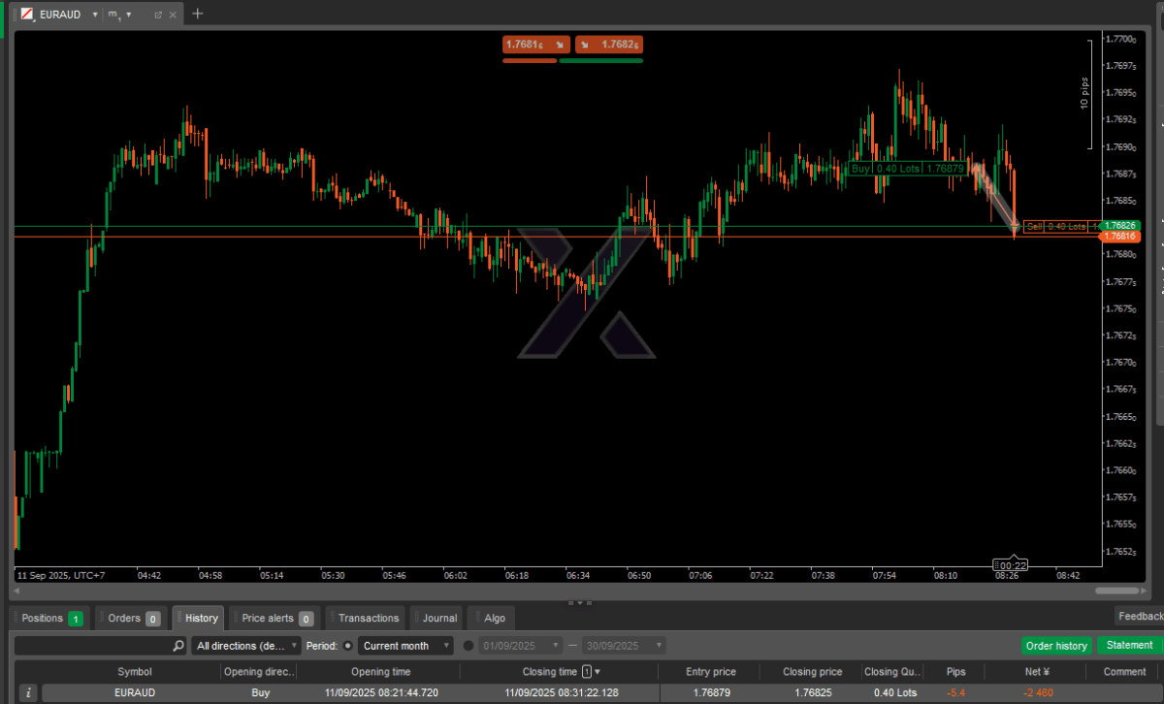The width and height of the screenshot is (1164, 704).
Task: Click the EURAUD symbol chart icon
Action: point(26,15)
